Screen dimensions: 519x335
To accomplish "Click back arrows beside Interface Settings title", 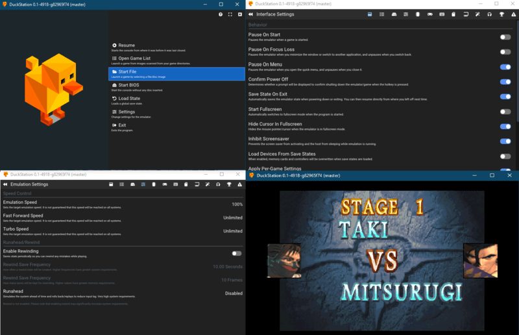I will [x=250, y=14].
